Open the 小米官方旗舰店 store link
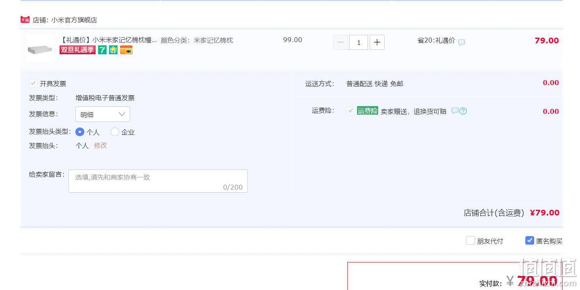Viewport: 580px width, 290px height. [74, 20]
